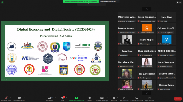Viewport: 183px width, 102px height.
Task: Open the Вид view layout menu
Action: click(179, 2)
